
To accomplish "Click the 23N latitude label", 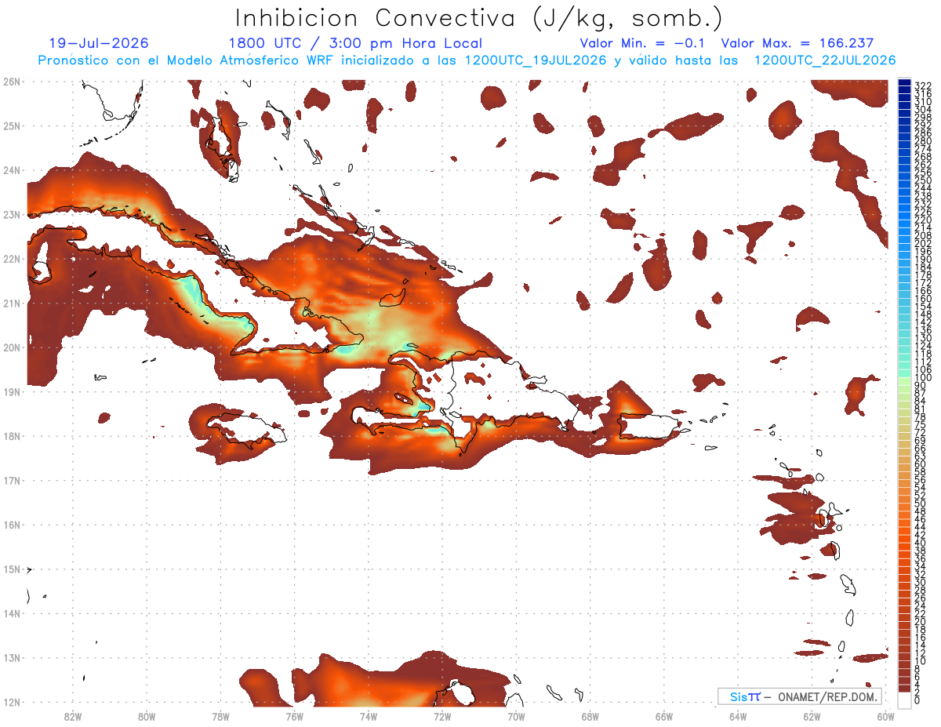I will tap(12, 214).
